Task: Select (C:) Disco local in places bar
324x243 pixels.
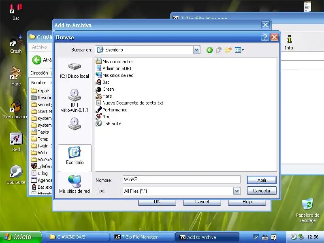Action: coord(75,70)
